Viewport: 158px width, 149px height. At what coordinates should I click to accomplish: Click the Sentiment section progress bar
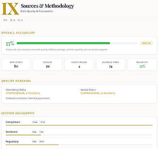79,135
